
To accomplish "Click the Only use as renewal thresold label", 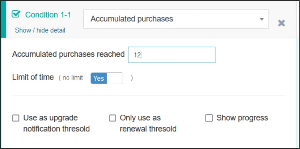I will tap(148, 123).
